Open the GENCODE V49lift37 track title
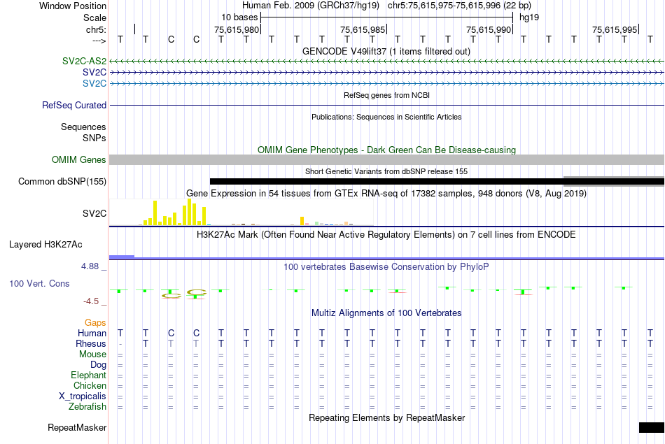Screen dimensions: 665x444 coord(386,51)
